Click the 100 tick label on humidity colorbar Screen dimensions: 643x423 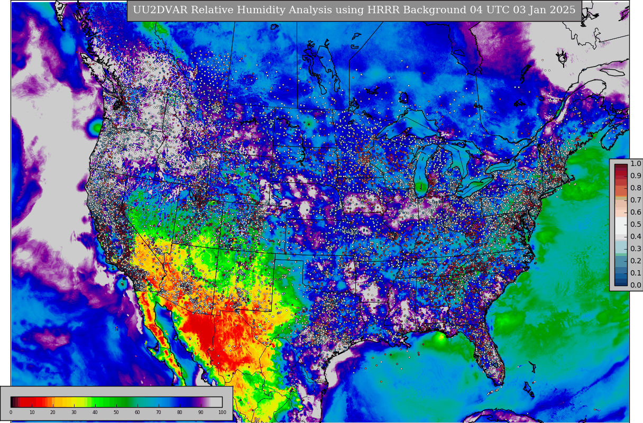222,412
